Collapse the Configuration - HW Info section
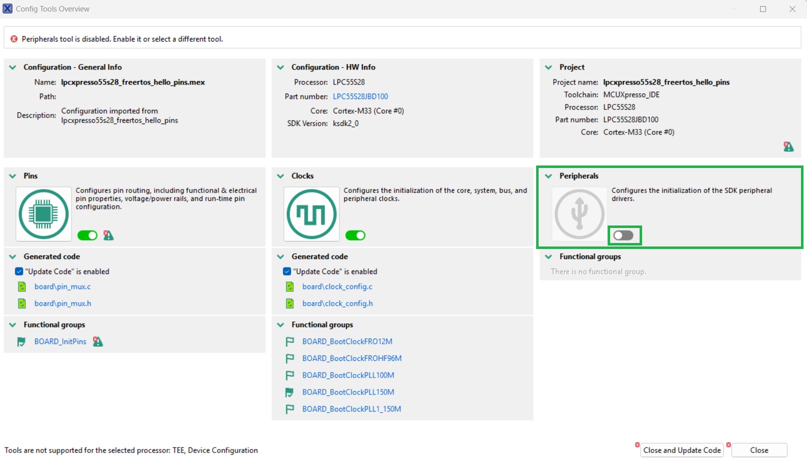This screenshot has width=807, height=463. click(281, 67)
